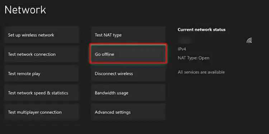Select Test multiplayer connection
269x134 pixels.
pos(42,112)
